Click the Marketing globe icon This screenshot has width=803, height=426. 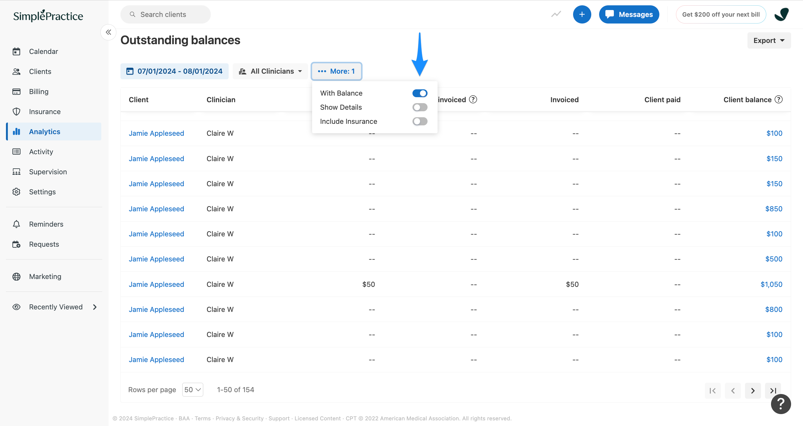click(16, 276)
